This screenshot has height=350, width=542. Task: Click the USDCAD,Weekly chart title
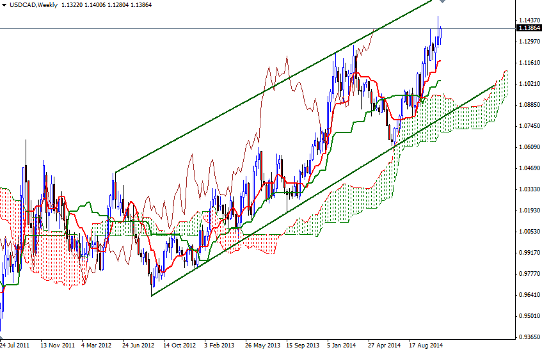(x=33, y=5)
